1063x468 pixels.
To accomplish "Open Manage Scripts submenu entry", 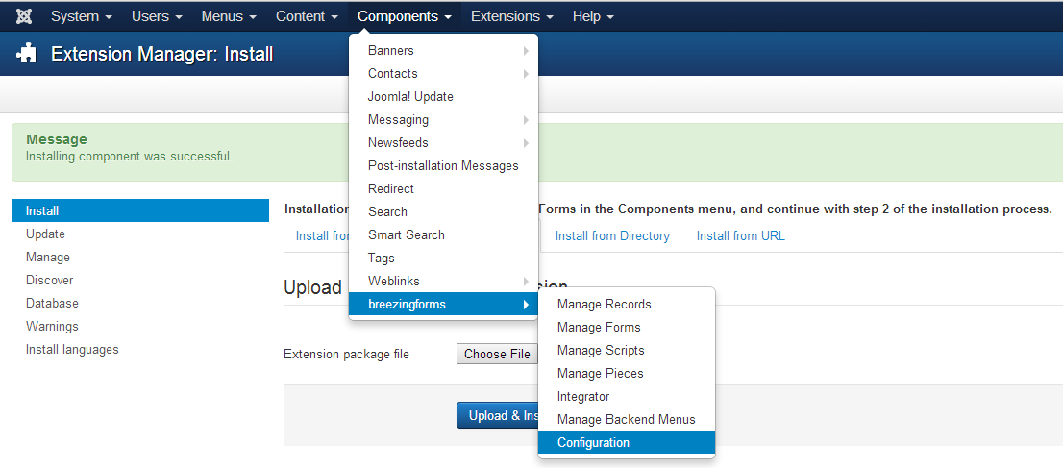I will pyautogui.click(x=627, y=351).
